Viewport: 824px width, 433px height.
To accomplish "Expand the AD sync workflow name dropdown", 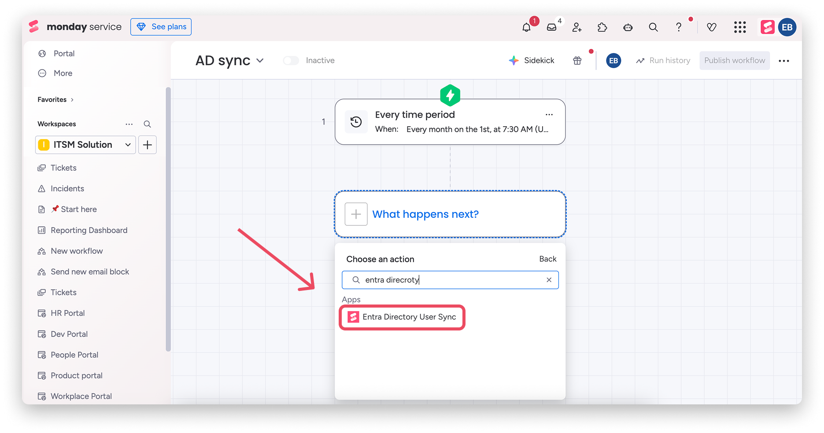I will pos(260,61).
